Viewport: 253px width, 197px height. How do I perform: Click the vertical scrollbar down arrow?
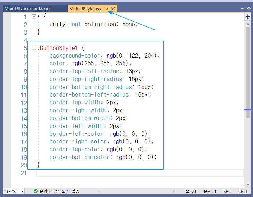click(x=248, y=185)
